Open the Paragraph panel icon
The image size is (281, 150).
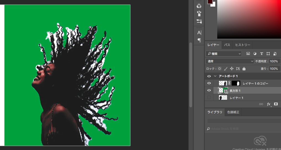(199, 40)
